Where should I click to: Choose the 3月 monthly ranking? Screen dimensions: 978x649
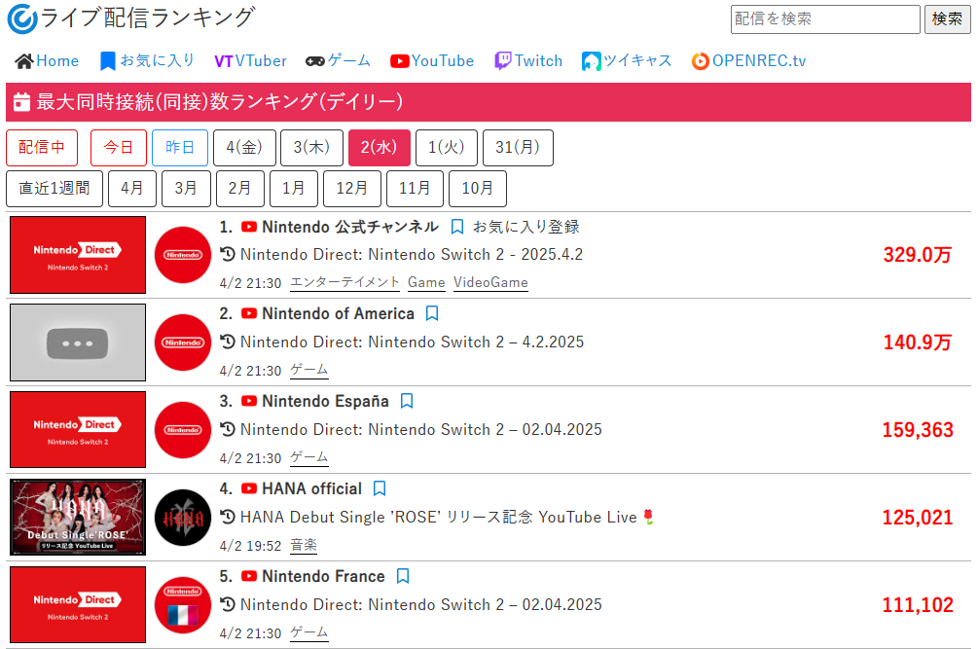pyautogui.click(x=186, y=189)
